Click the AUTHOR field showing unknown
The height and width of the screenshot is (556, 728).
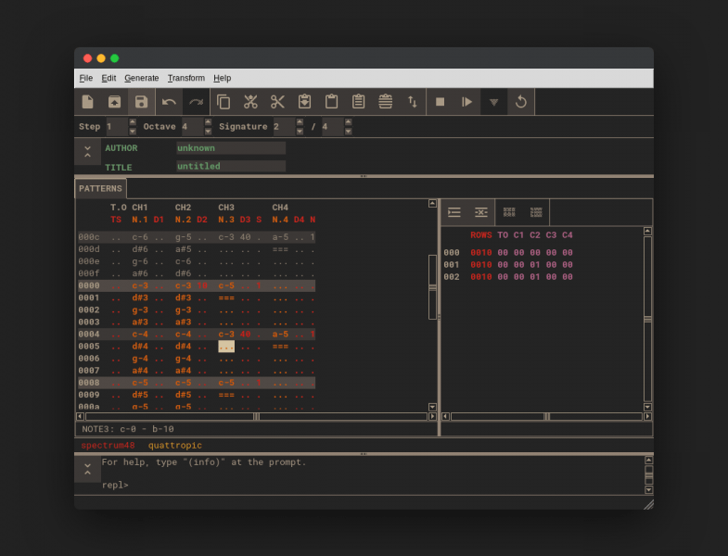(x=231, y=148)
